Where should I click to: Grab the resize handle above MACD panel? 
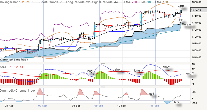[x=103, y=63]
